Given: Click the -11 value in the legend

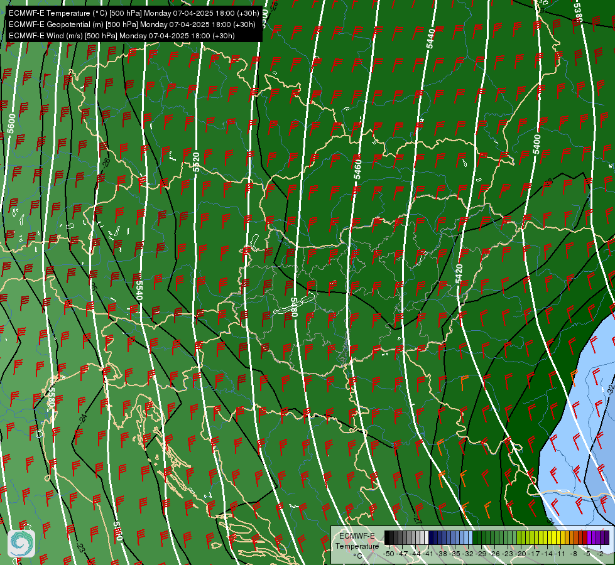Looking at the screenshot, I should coord(560,554).
